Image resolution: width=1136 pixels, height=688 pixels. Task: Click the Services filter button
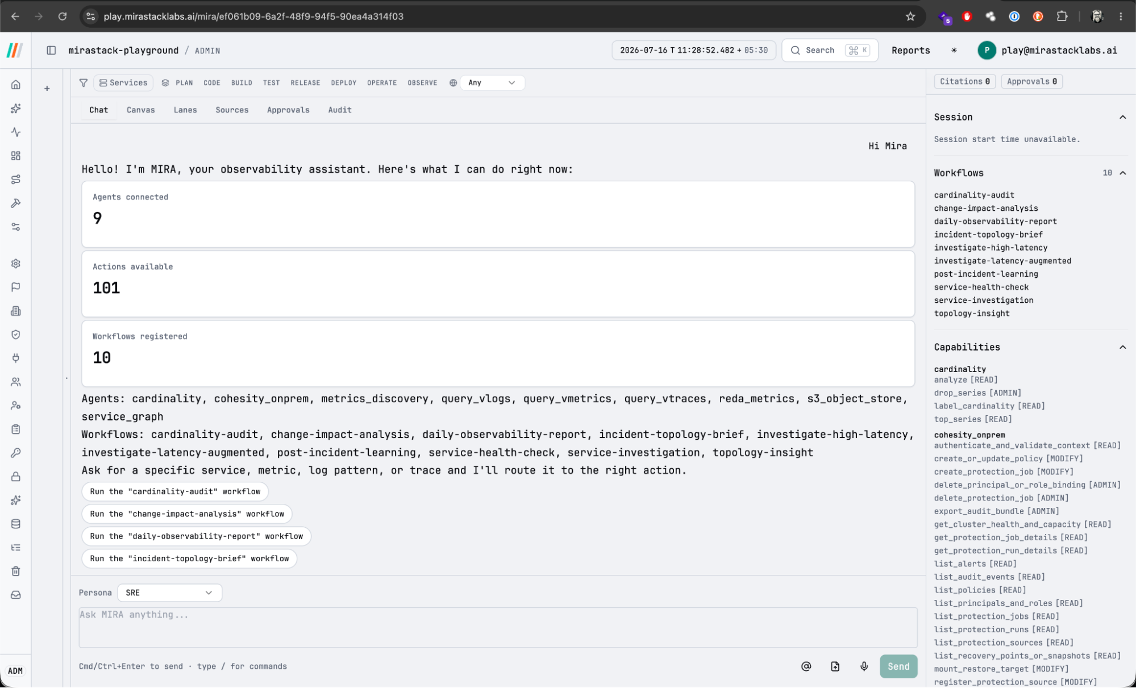coord(123,83)
